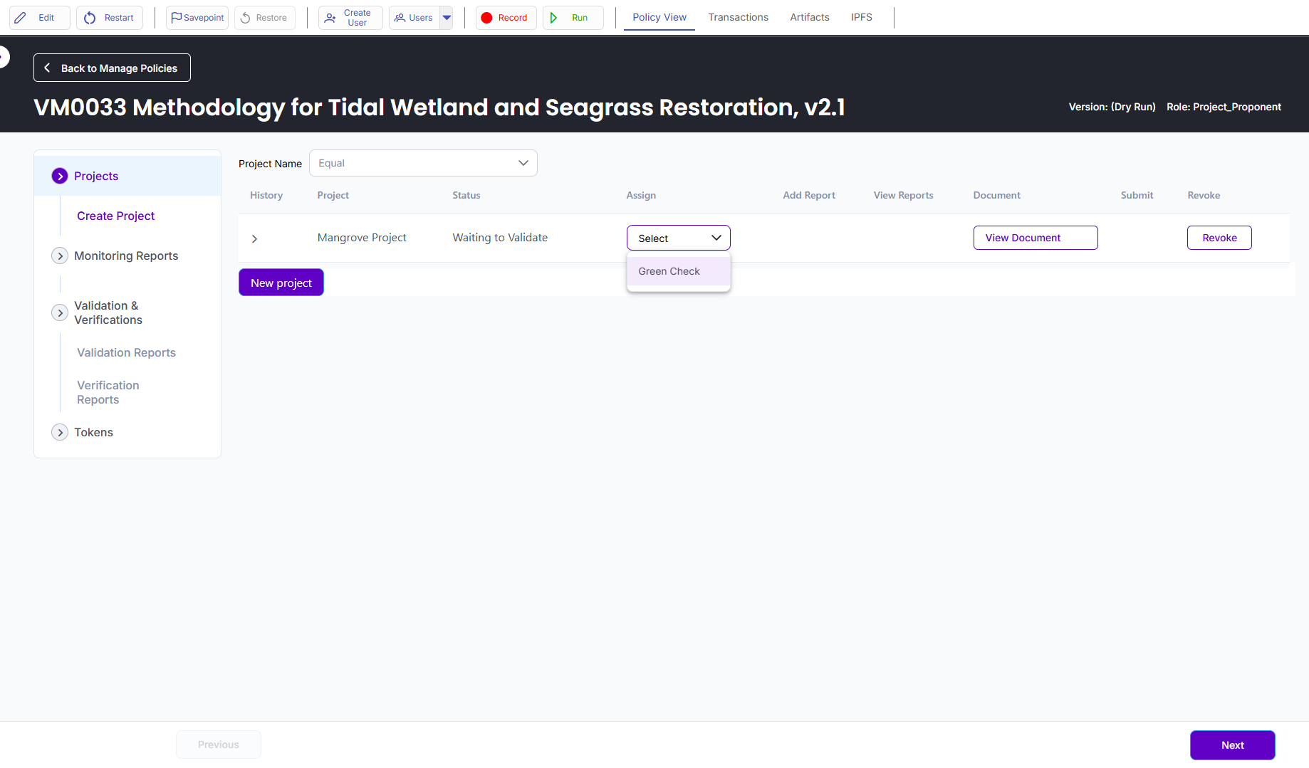Open Create Project in sidebar
1309x768 pixels.
coord(115,216)
